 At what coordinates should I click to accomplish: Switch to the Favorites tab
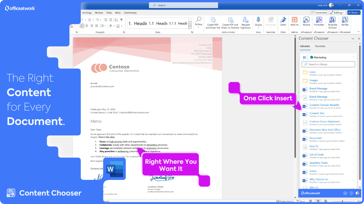pyautogui.click(x=320, y=46)
